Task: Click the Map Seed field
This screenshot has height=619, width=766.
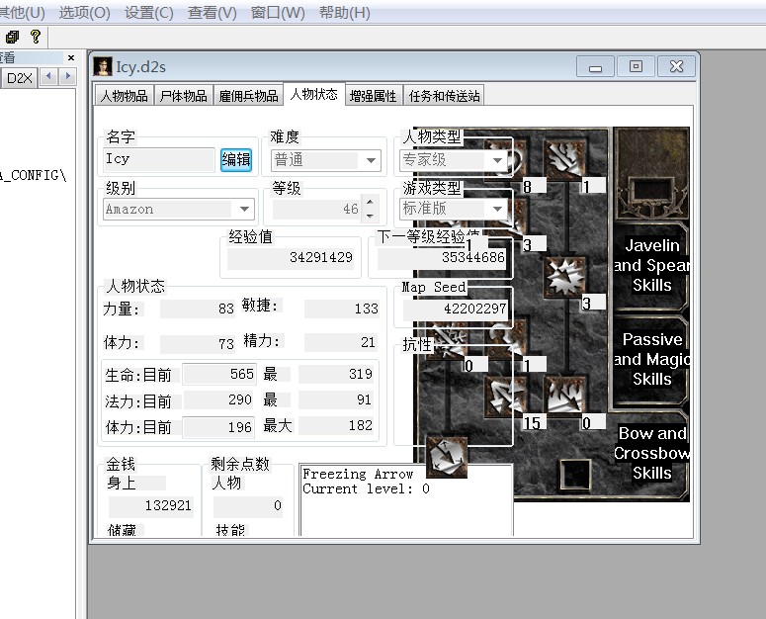Action: 456,309
